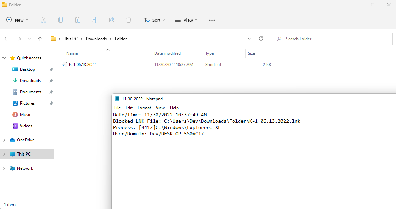Image resolution: width=396 pixels, height=209 pixels.
Task: Expand the Network tree node
Action: click(x=4, y=168)
